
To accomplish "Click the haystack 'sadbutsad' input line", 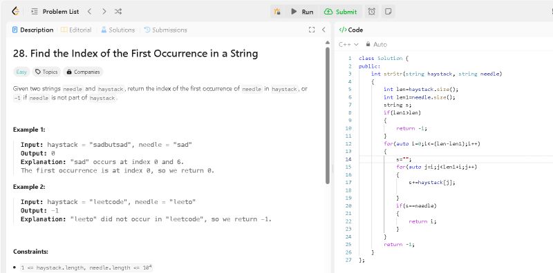I will pos(106,145).
